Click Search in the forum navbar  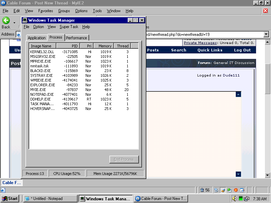(179, 50)
